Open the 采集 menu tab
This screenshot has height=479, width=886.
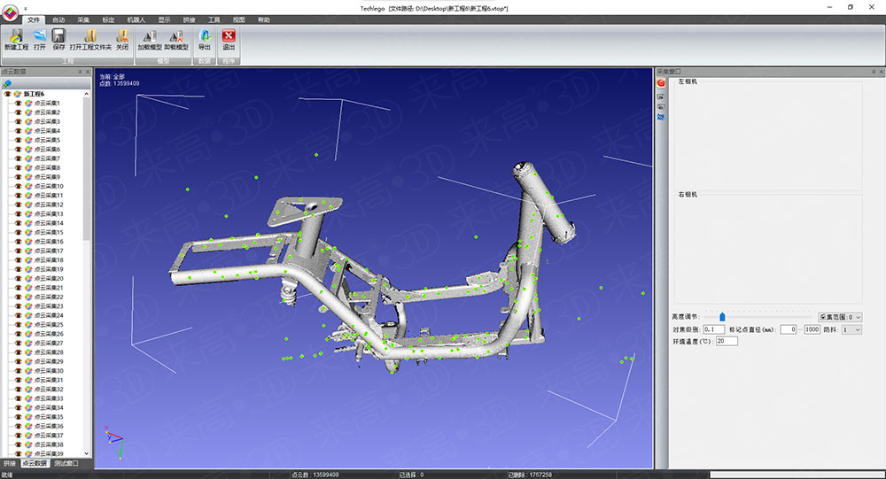click(x=83, y=19)
